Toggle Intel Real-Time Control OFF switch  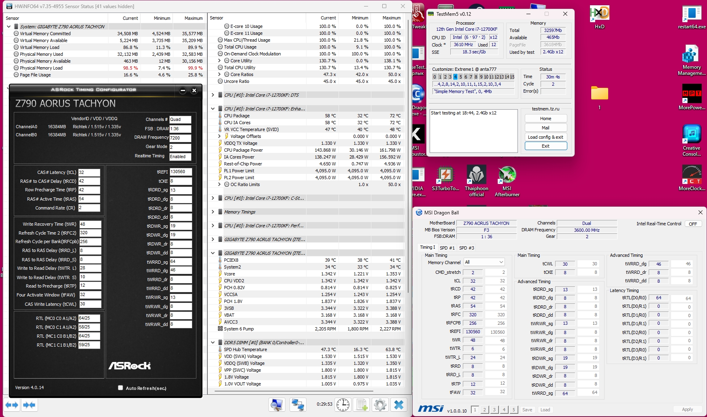click(693, 224)
